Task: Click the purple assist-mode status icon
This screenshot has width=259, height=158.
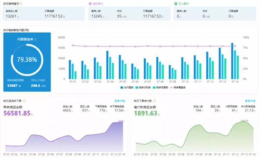Action: 90,3
